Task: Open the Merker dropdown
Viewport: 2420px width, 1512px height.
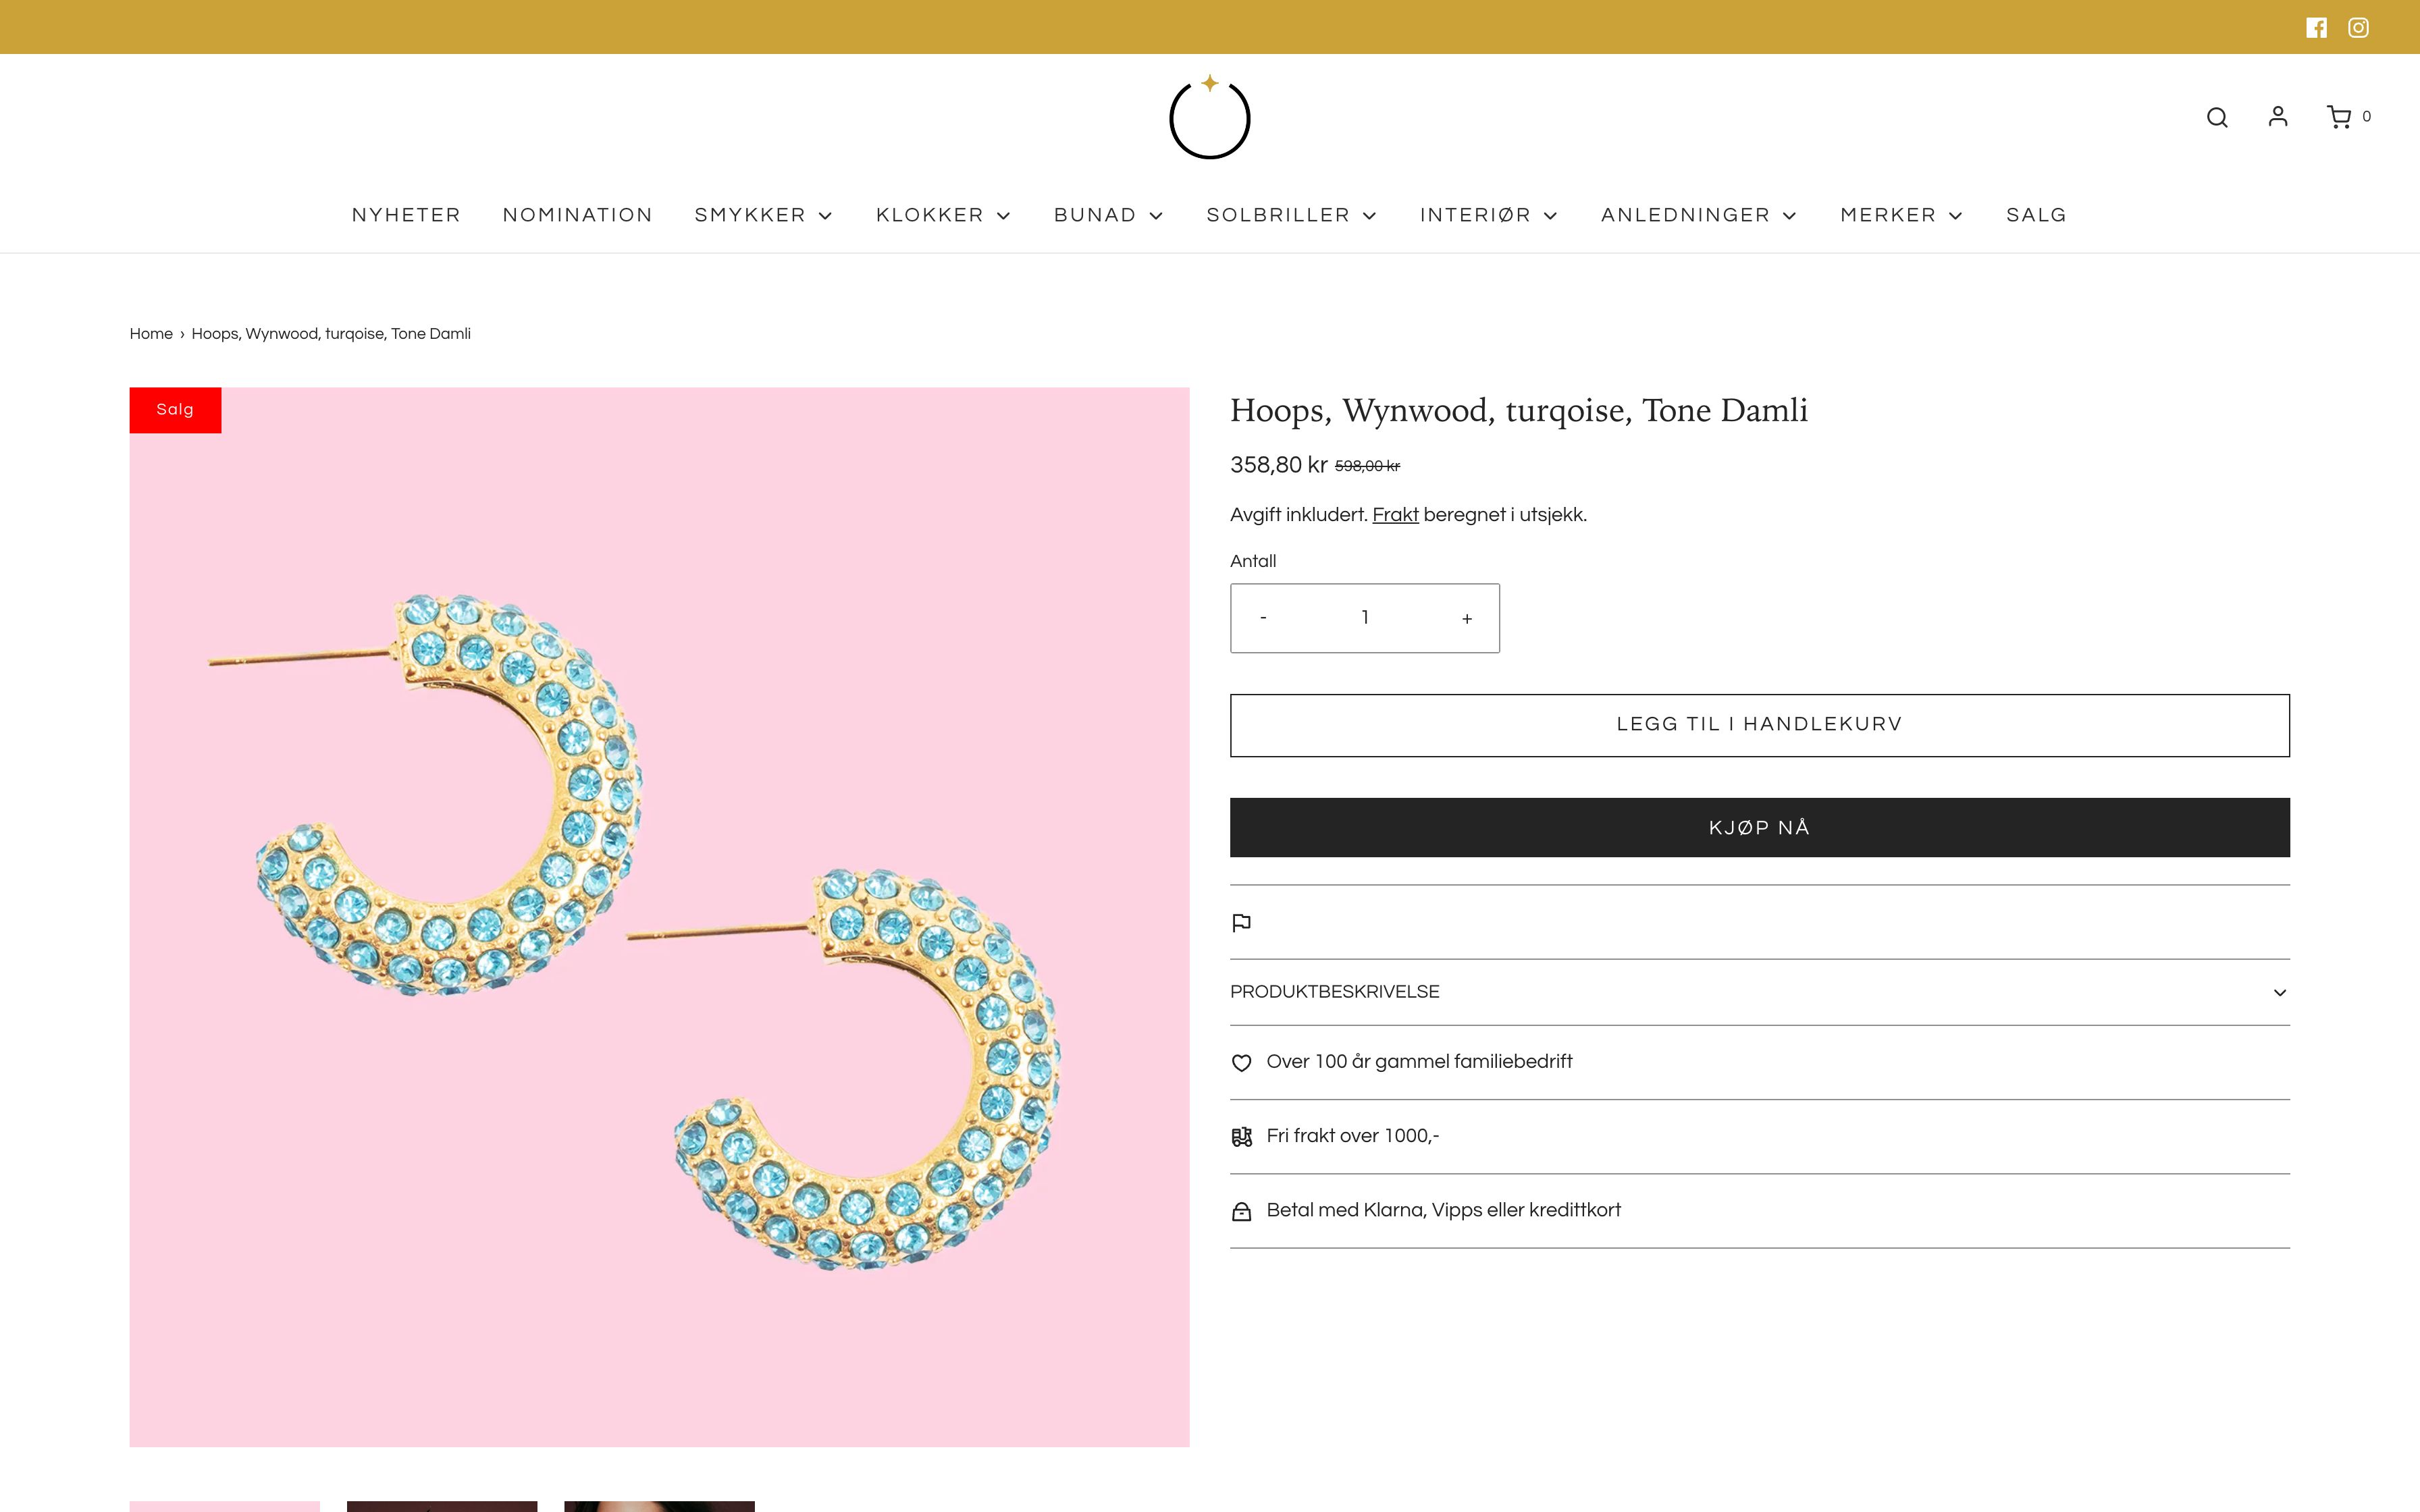Action: click(x=1901, y=215)
